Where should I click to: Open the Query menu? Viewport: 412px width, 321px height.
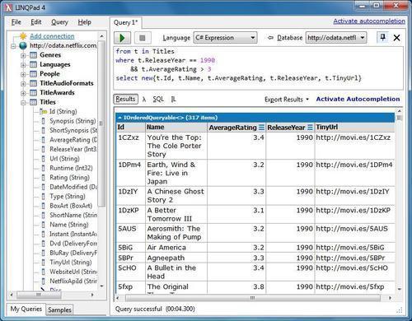(x=59, y=22)
